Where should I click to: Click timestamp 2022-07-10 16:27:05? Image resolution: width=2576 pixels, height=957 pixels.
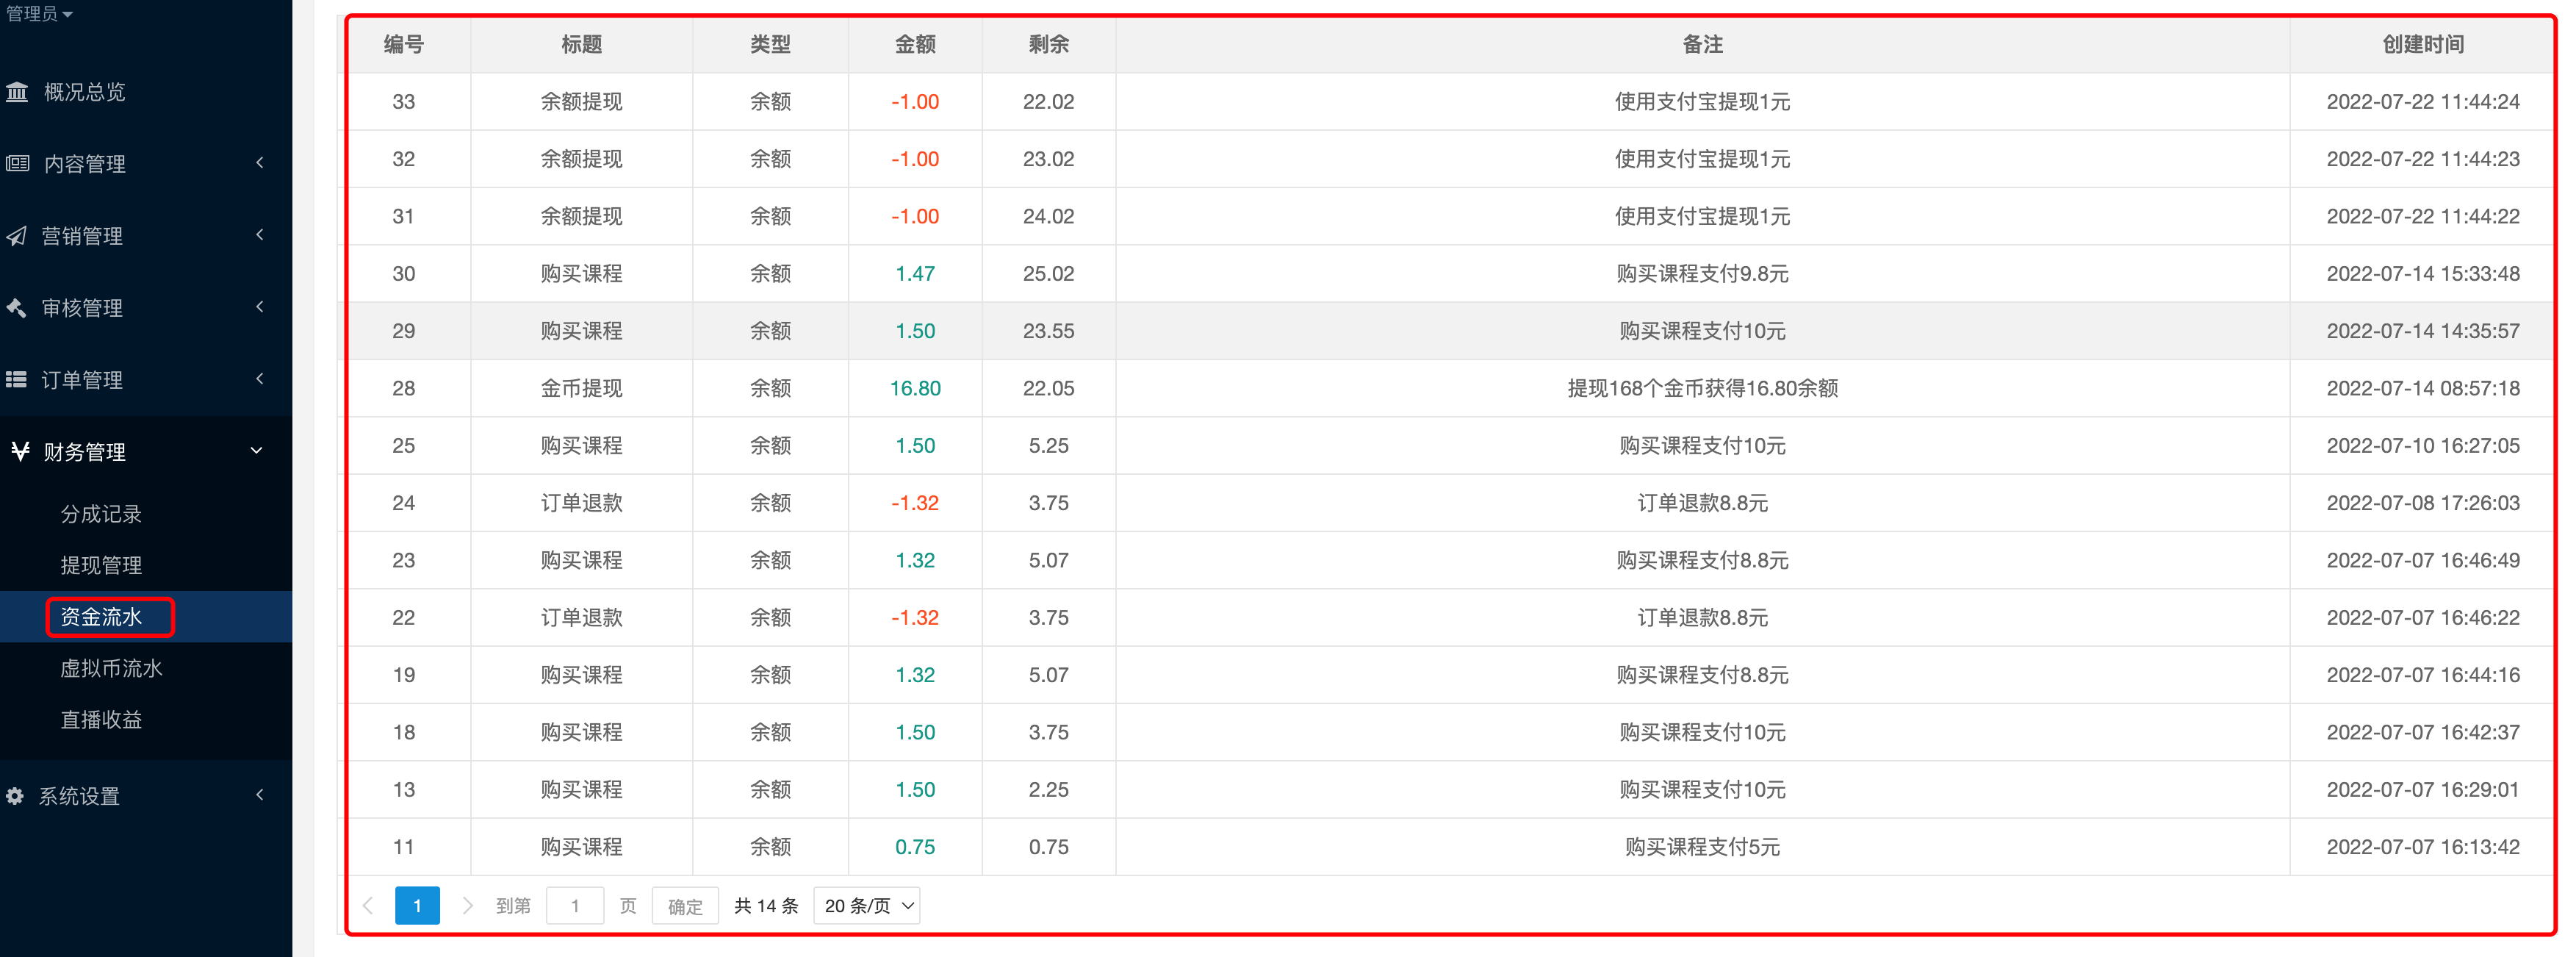pyautogui.click(x=2423, y=446)
